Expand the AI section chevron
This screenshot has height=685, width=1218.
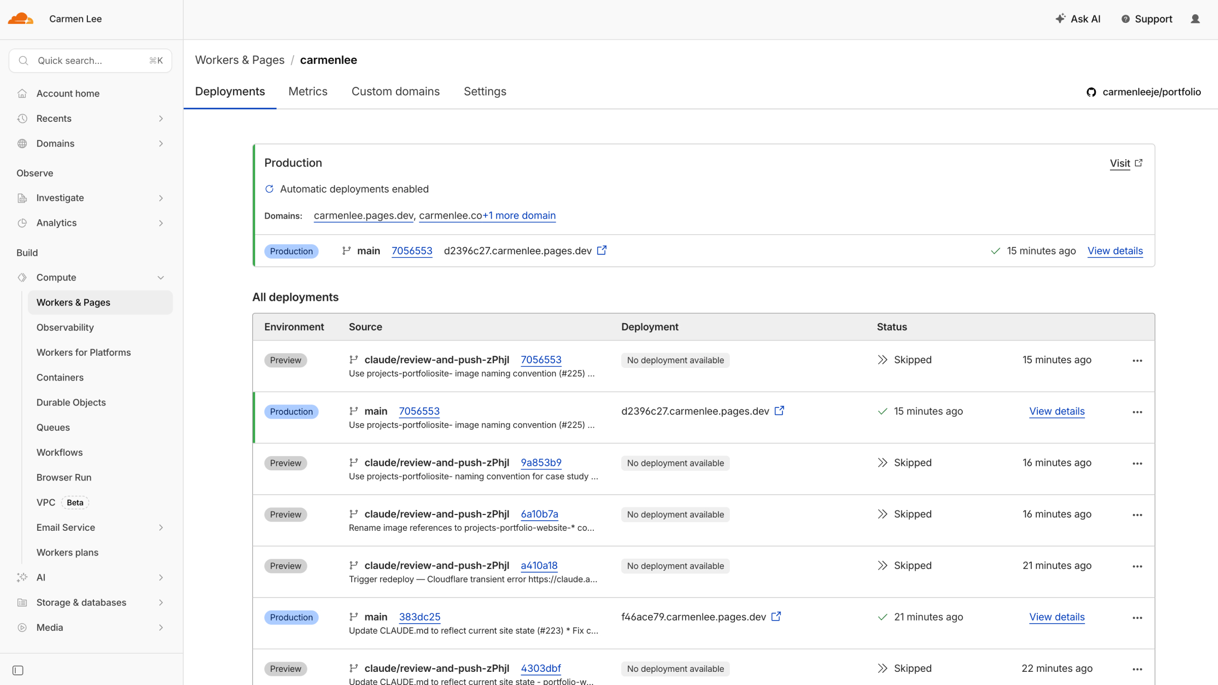pos(161,577)
